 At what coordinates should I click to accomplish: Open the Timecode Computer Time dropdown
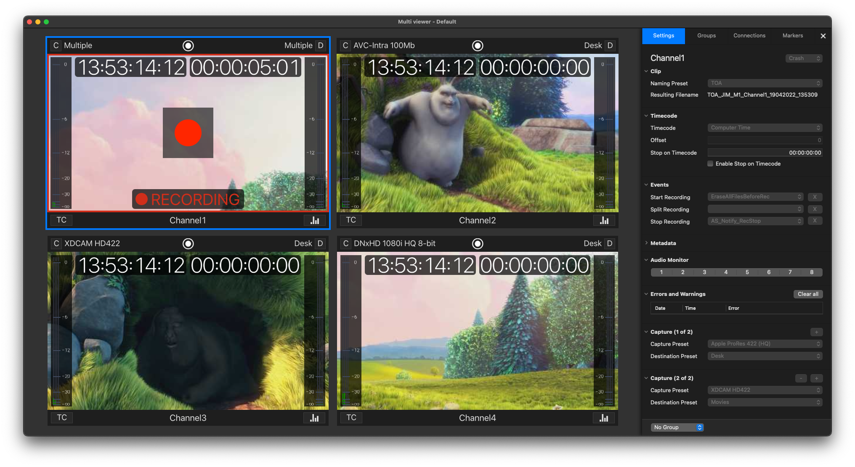tap(765, 128)
